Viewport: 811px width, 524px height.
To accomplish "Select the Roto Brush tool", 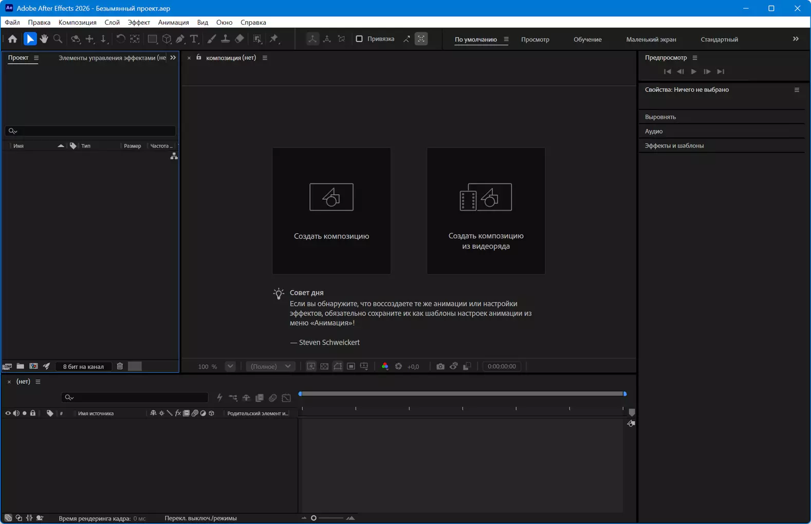I will (257, 39).
